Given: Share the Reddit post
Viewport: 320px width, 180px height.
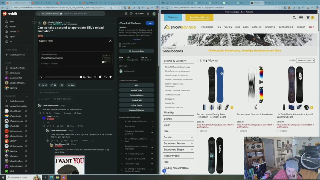Looking at the screenshot, I should (71, 85).
